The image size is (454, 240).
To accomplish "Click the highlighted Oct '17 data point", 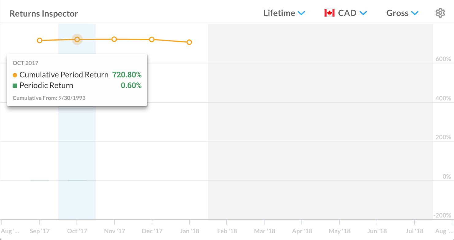I will [x=77, y=39].
